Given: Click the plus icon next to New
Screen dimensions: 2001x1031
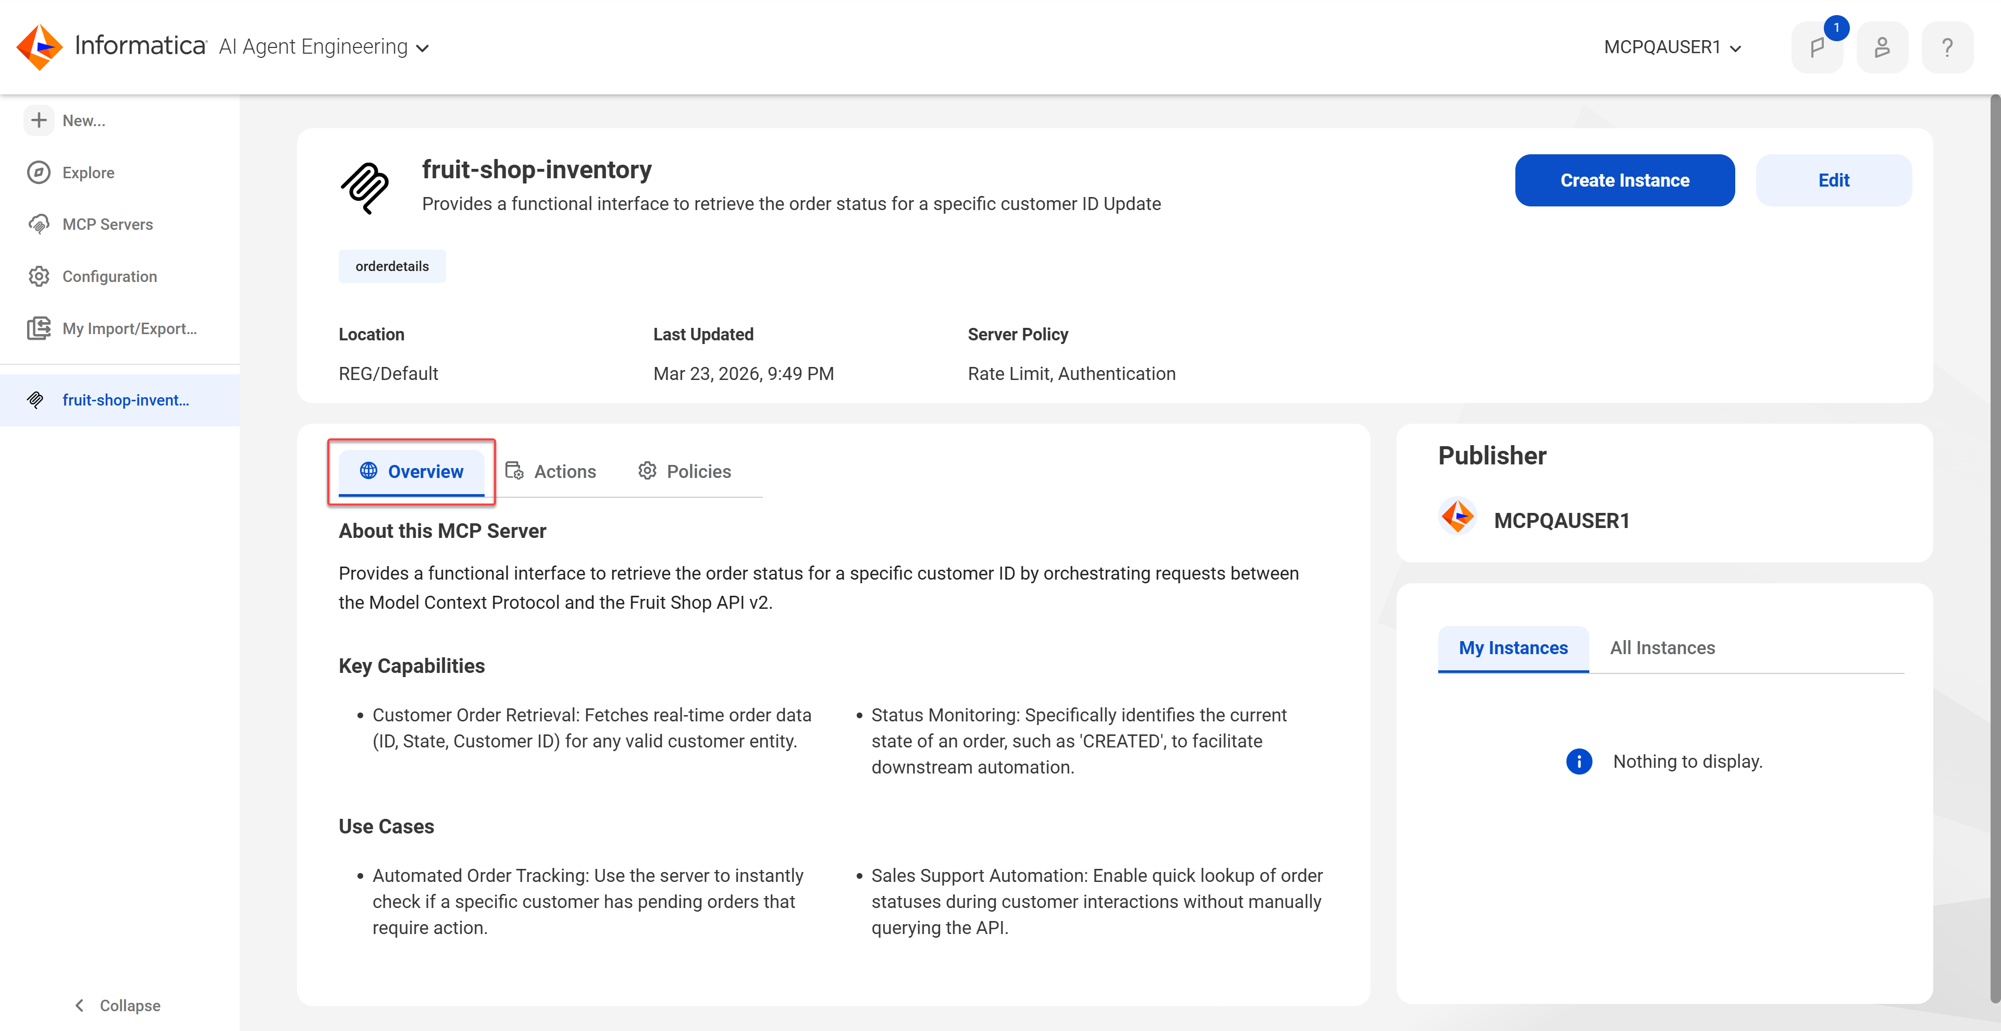Looking at the screenshot, I should [x=39, y=120].
